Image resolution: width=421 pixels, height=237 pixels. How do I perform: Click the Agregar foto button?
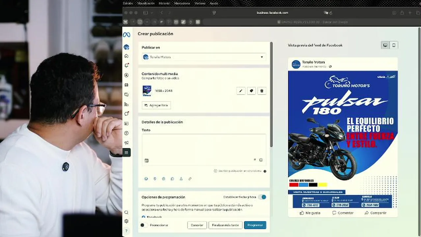[156, 105]
